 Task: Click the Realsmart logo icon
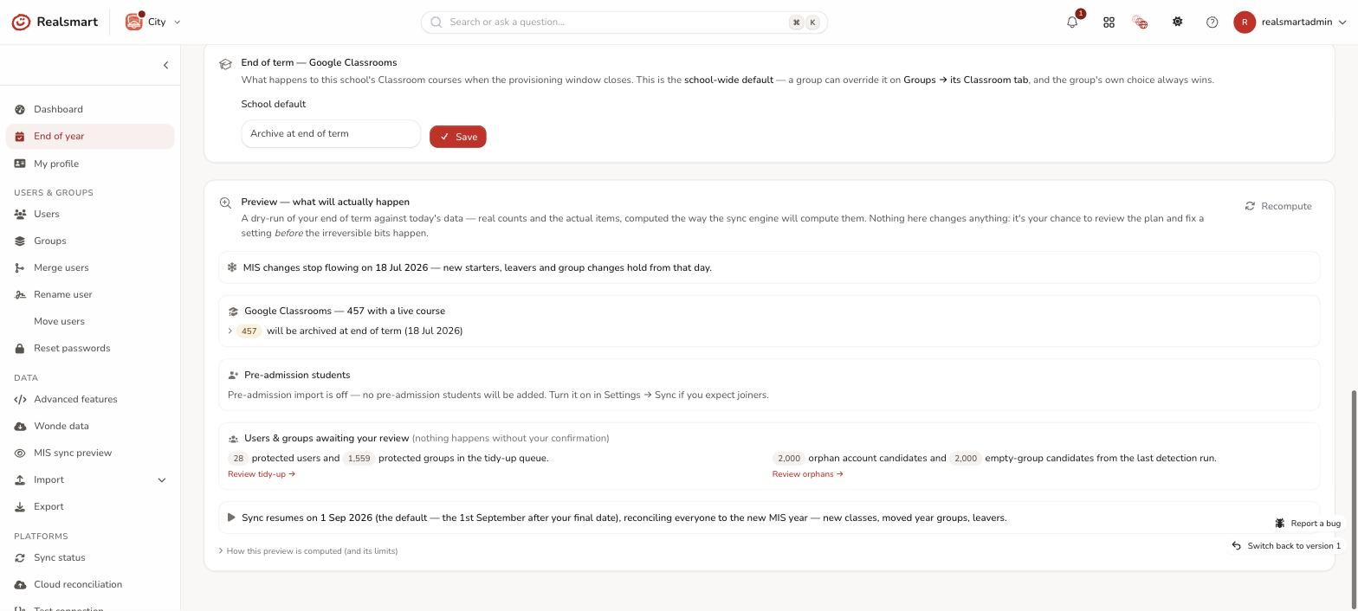[x=21, y=22]
